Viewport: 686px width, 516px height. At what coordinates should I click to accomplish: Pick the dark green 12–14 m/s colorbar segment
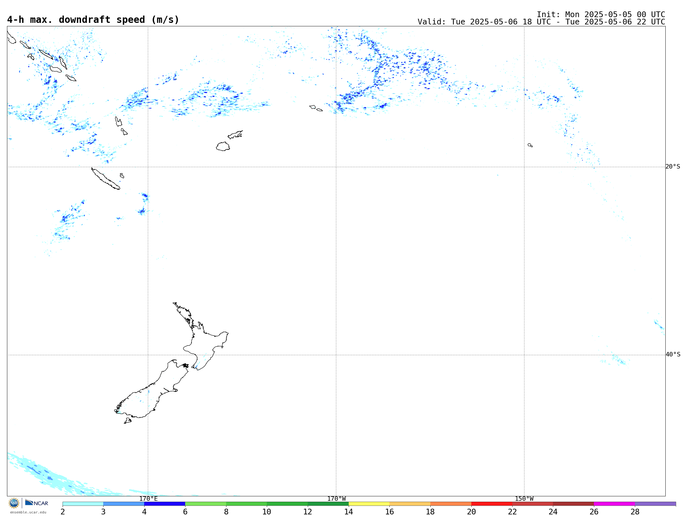point(328,504)
